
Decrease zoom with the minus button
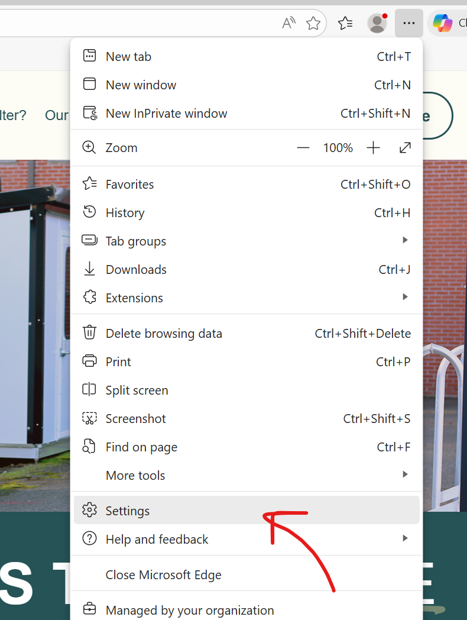click(303, 148)
